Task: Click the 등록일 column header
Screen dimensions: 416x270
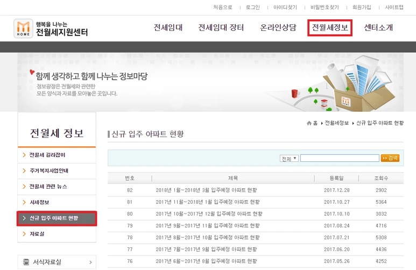Action: tap(336, 178)
